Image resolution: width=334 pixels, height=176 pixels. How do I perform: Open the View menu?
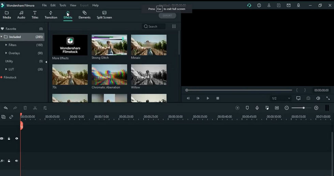(x=73, y=5)
